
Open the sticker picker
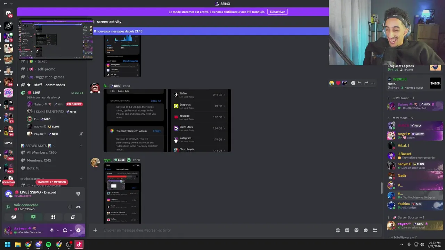click(x=356, y=230)
